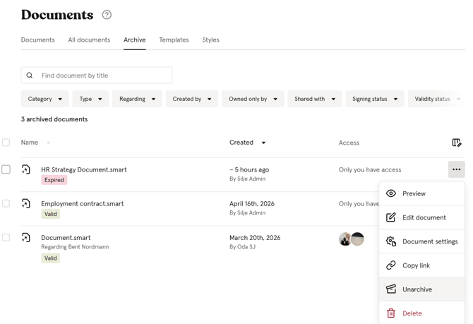Click the Valid badge under Employment contract.smart
This screenshot has height=324, width=473.
click(x=51, y=214)
